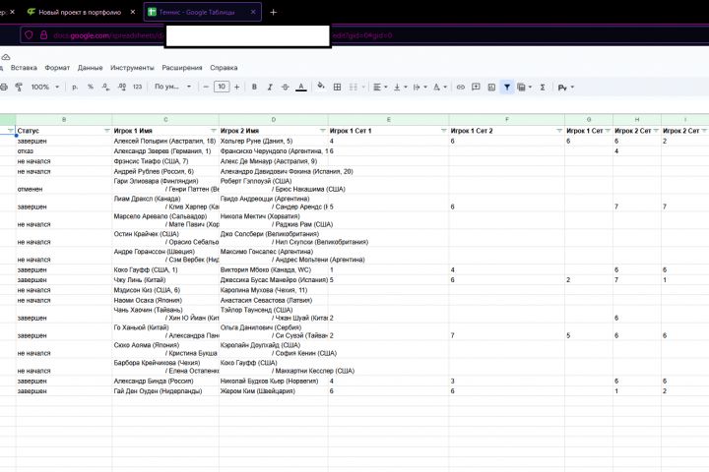This screenshot has width=709, height=472.
Task: Select cell Жером Ким (Швейцария)
Action: 274,391
